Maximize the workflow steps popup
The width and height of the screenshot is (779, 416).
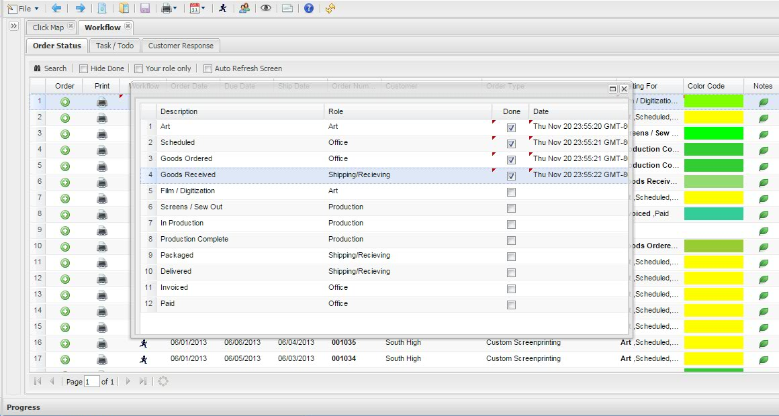point(612,89)
